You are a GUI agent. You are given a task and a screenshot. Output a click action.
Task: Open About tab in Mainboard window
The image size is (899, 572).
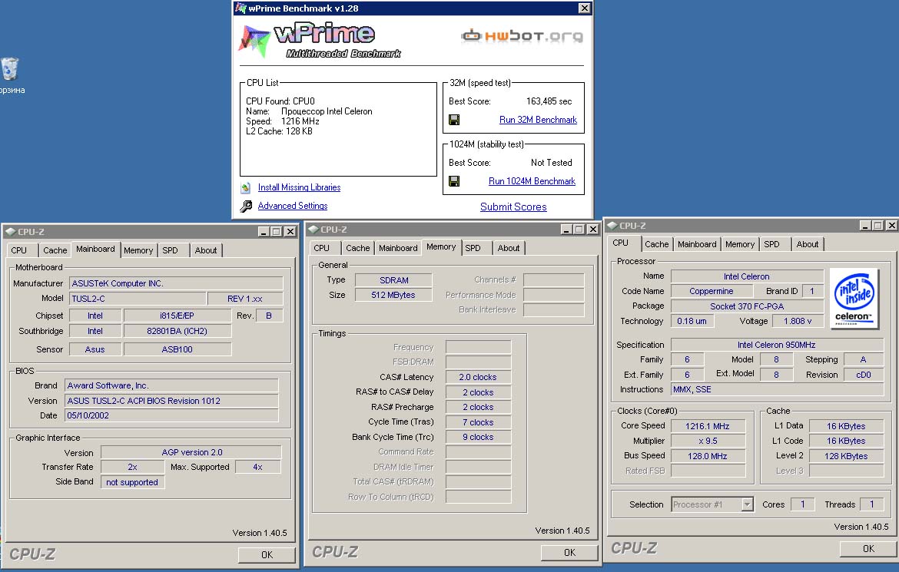pos(206,250)
